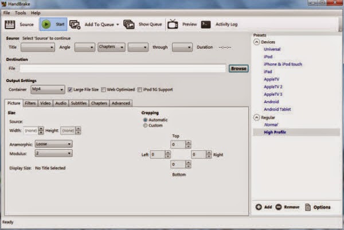Click the Browse button
This screenshot has width=344, height=230.
pyautogui.click(x=239, y=68)
